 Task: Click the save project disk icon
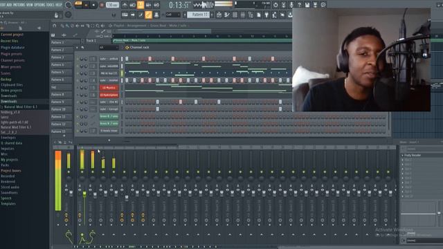point(307,5)
